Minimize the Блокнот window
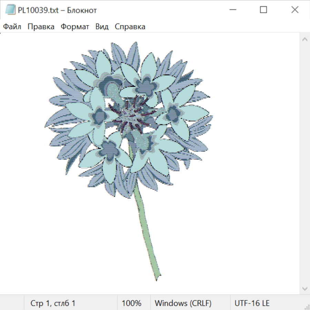 pyautogui.click(x=232, y=10)
